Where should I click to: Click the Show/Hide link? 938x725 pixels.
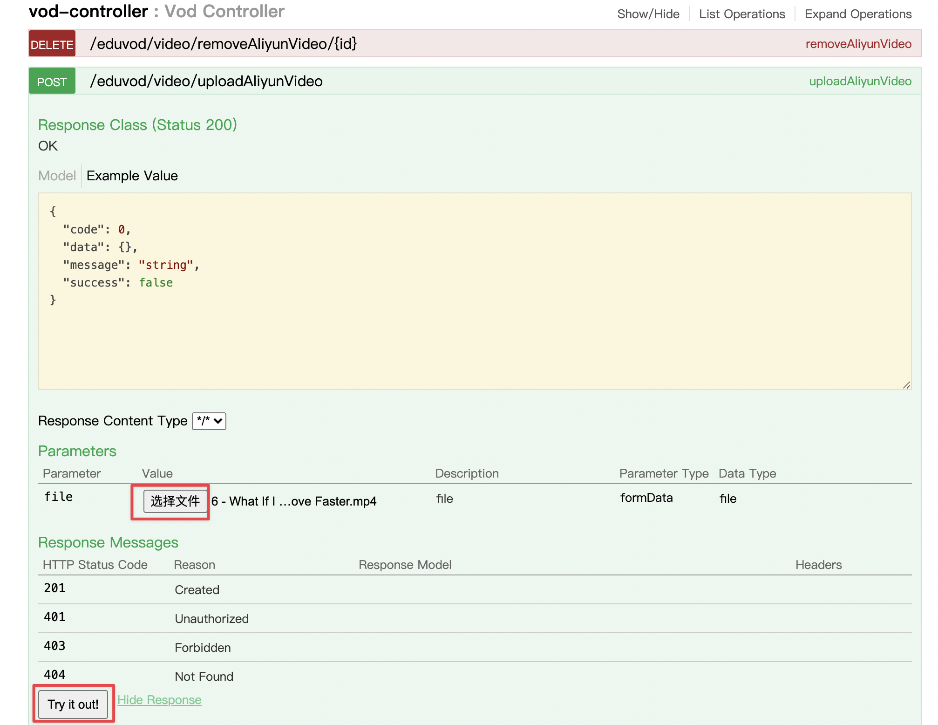click(x=648, y=14)
